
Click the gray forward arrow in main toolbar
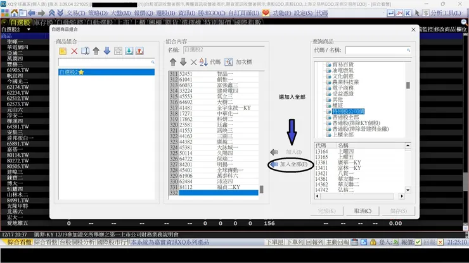coord(41,13)
